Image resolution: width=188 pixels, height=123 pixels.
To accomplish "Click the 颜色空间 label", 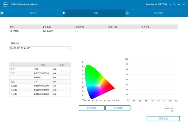I will 15,43.
